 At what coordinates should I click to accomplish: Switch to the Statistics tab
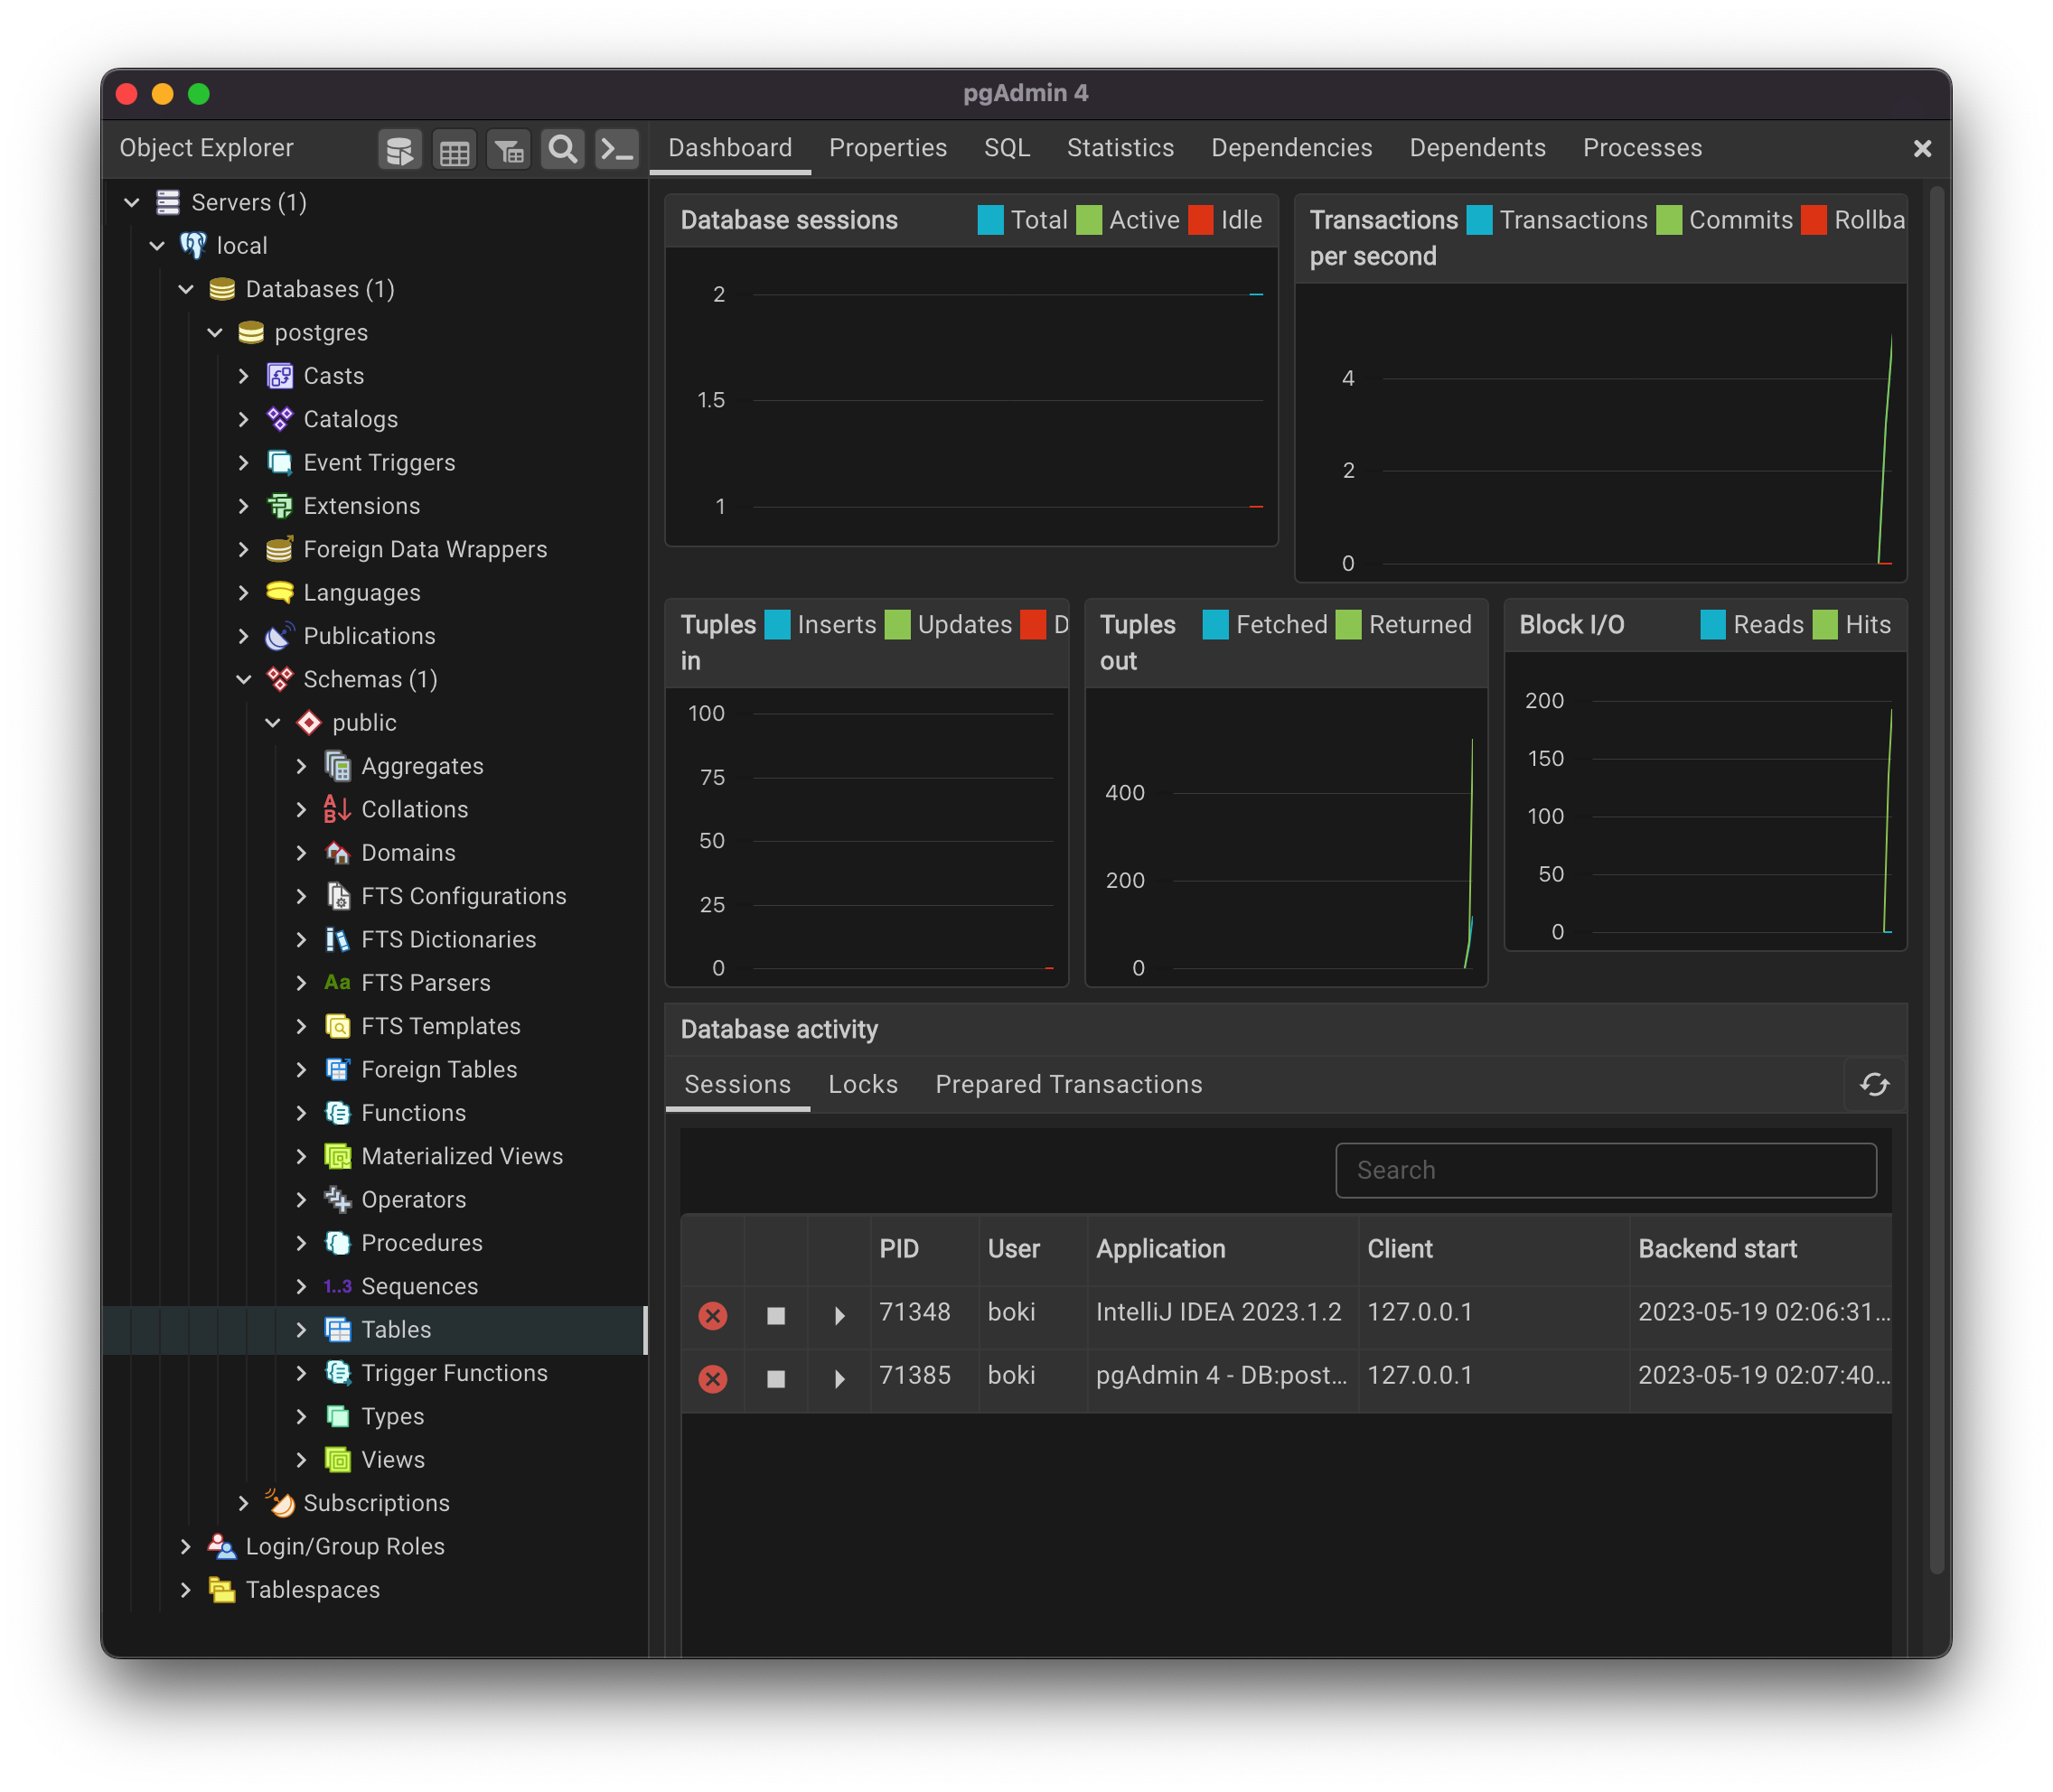(x=1120, y=148)
